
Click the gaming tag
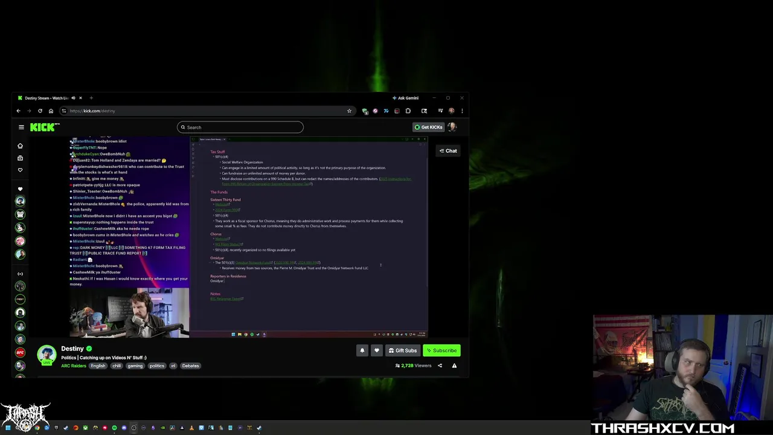(135, 366)
